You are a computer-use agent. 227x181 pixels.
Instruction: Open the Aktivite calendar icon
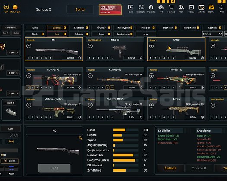201,7
